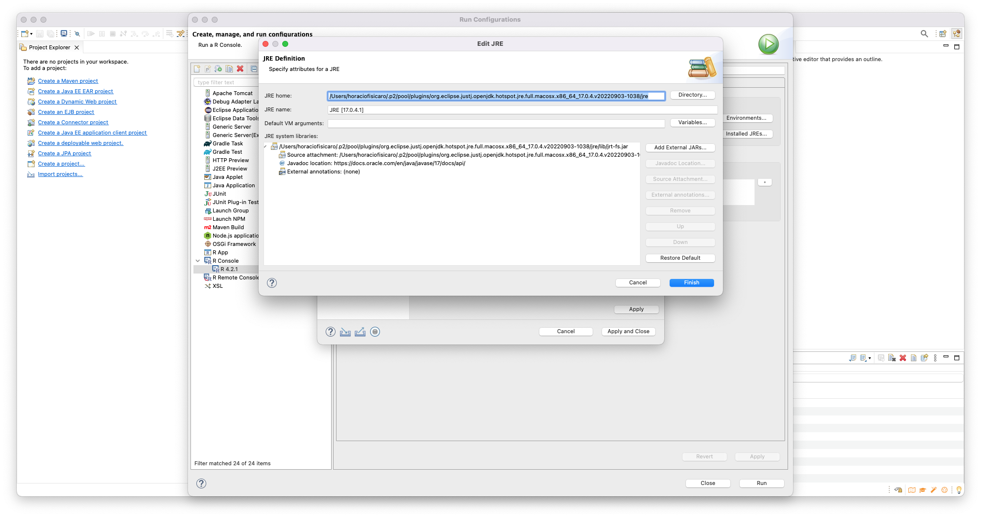981x517 pixels.
Task: Click Restore Default button
Action: pyautogui.click(x=680, y=258)
